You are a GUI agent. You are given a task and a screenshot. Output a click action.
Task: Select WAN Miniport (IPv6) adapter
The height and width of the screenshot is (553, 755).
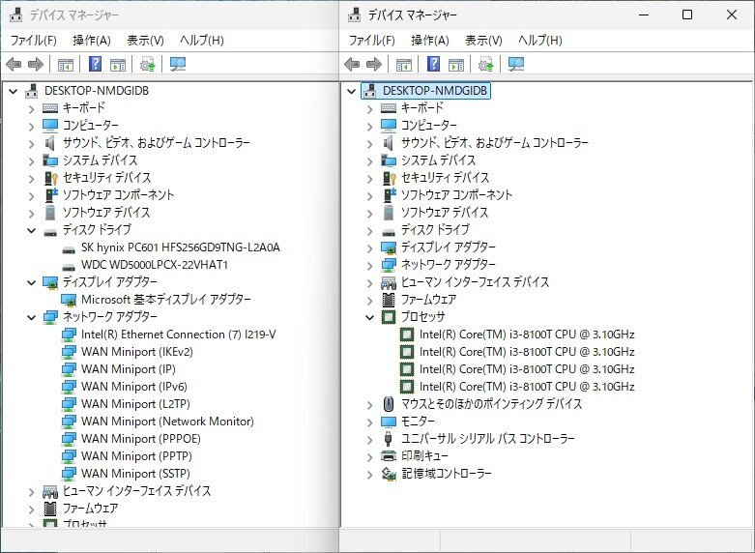(133, 387)
